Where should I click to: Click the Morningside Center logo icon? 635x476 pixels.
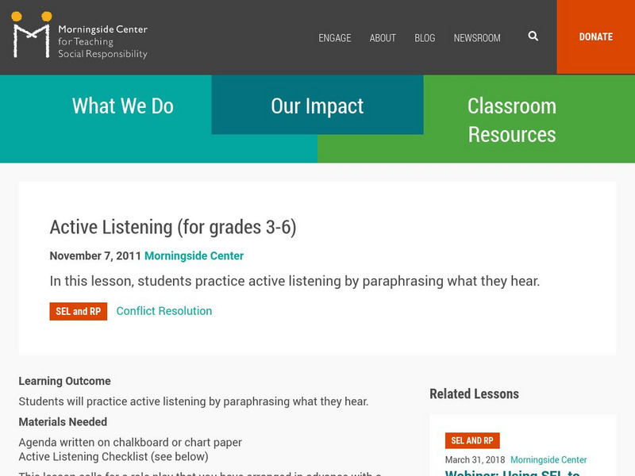click(x=32, y=36)
